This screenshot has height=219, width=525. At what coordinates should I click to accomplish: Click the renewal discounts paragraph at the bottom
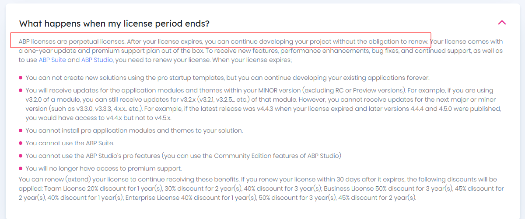tap(261, 188)
